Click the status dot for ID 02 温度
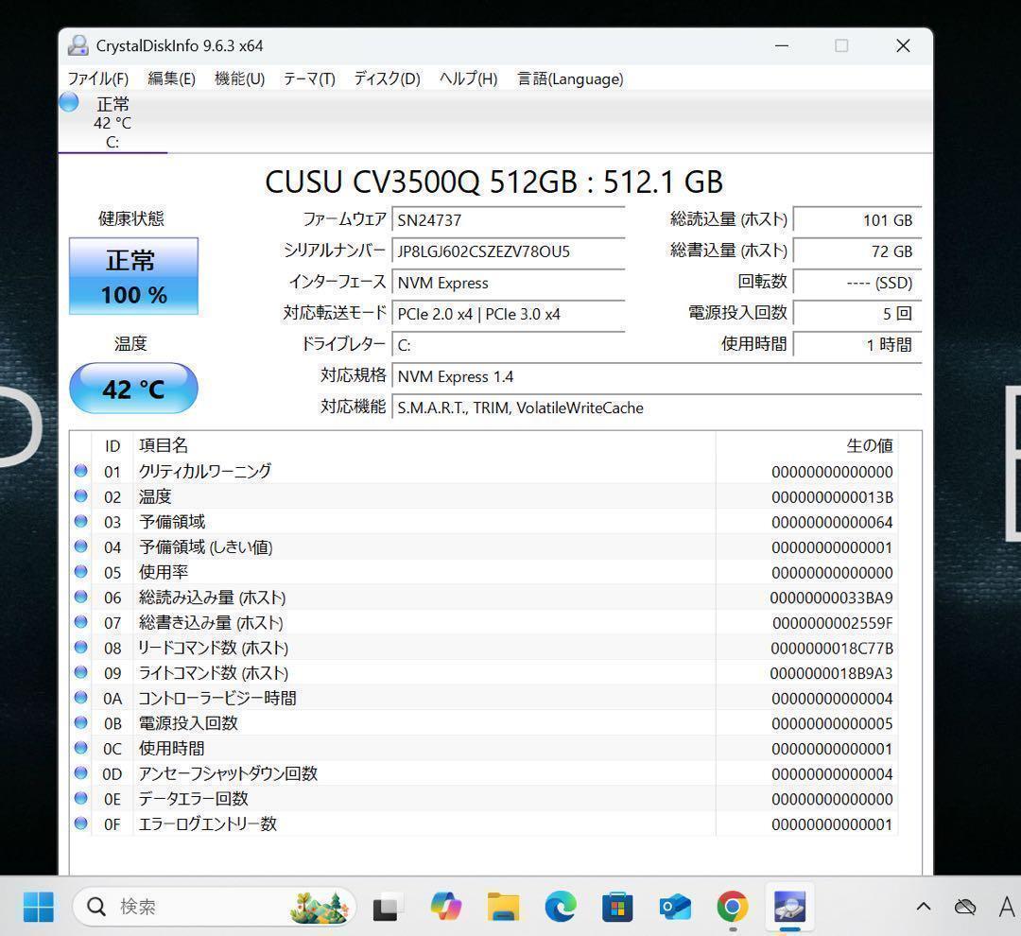 click(x=80, y=495)
